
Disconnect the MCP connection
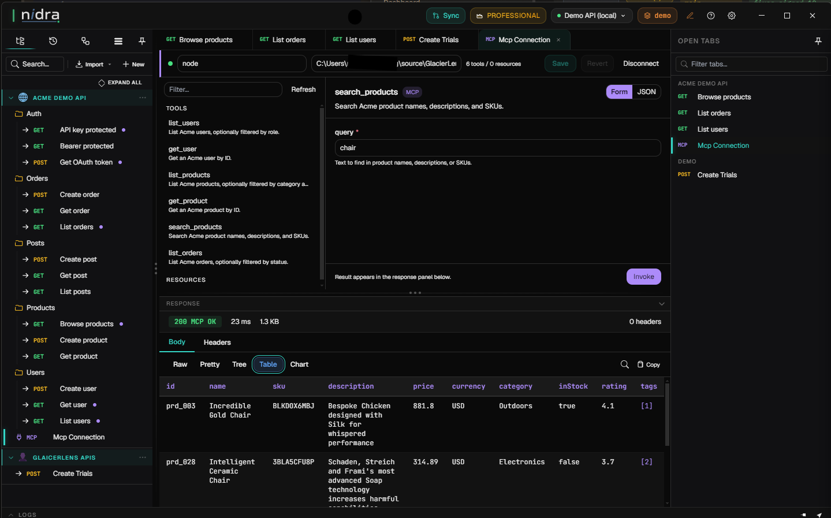(x=640, y=64)
